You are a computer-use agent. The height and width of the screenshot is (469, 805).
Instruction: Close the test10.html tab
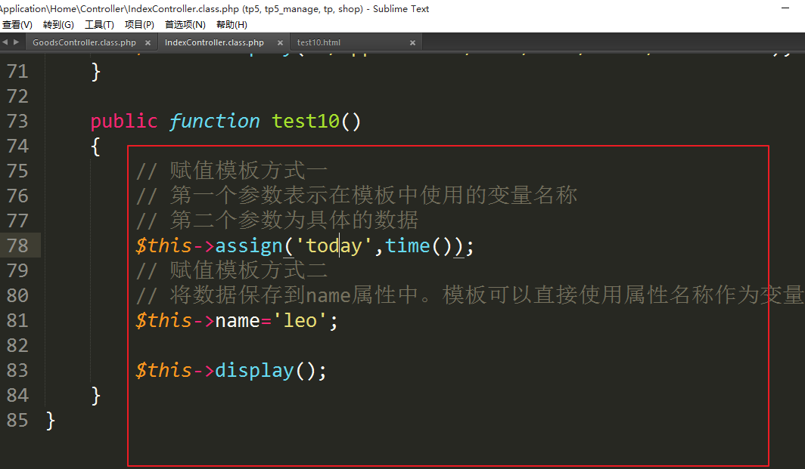click(x=412, y=43)
